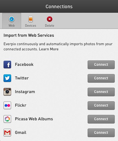
Task: Click the red Delete X icon
Action: [x=50, y=19]
